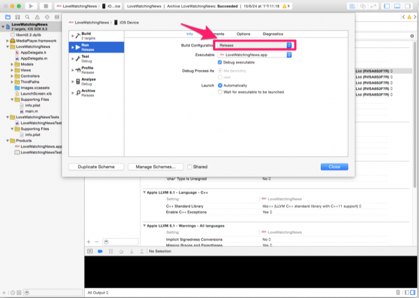Switch to the Diagnostics tab
The height and width of the screenshot is (298, 419).
[273, 34]
